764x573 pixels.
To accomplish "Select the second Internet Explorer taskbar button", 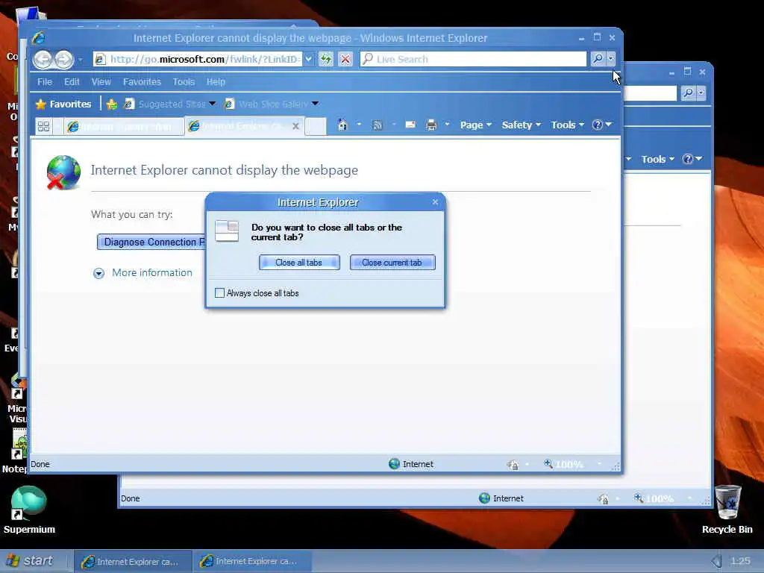I will (x=252, y=562).
